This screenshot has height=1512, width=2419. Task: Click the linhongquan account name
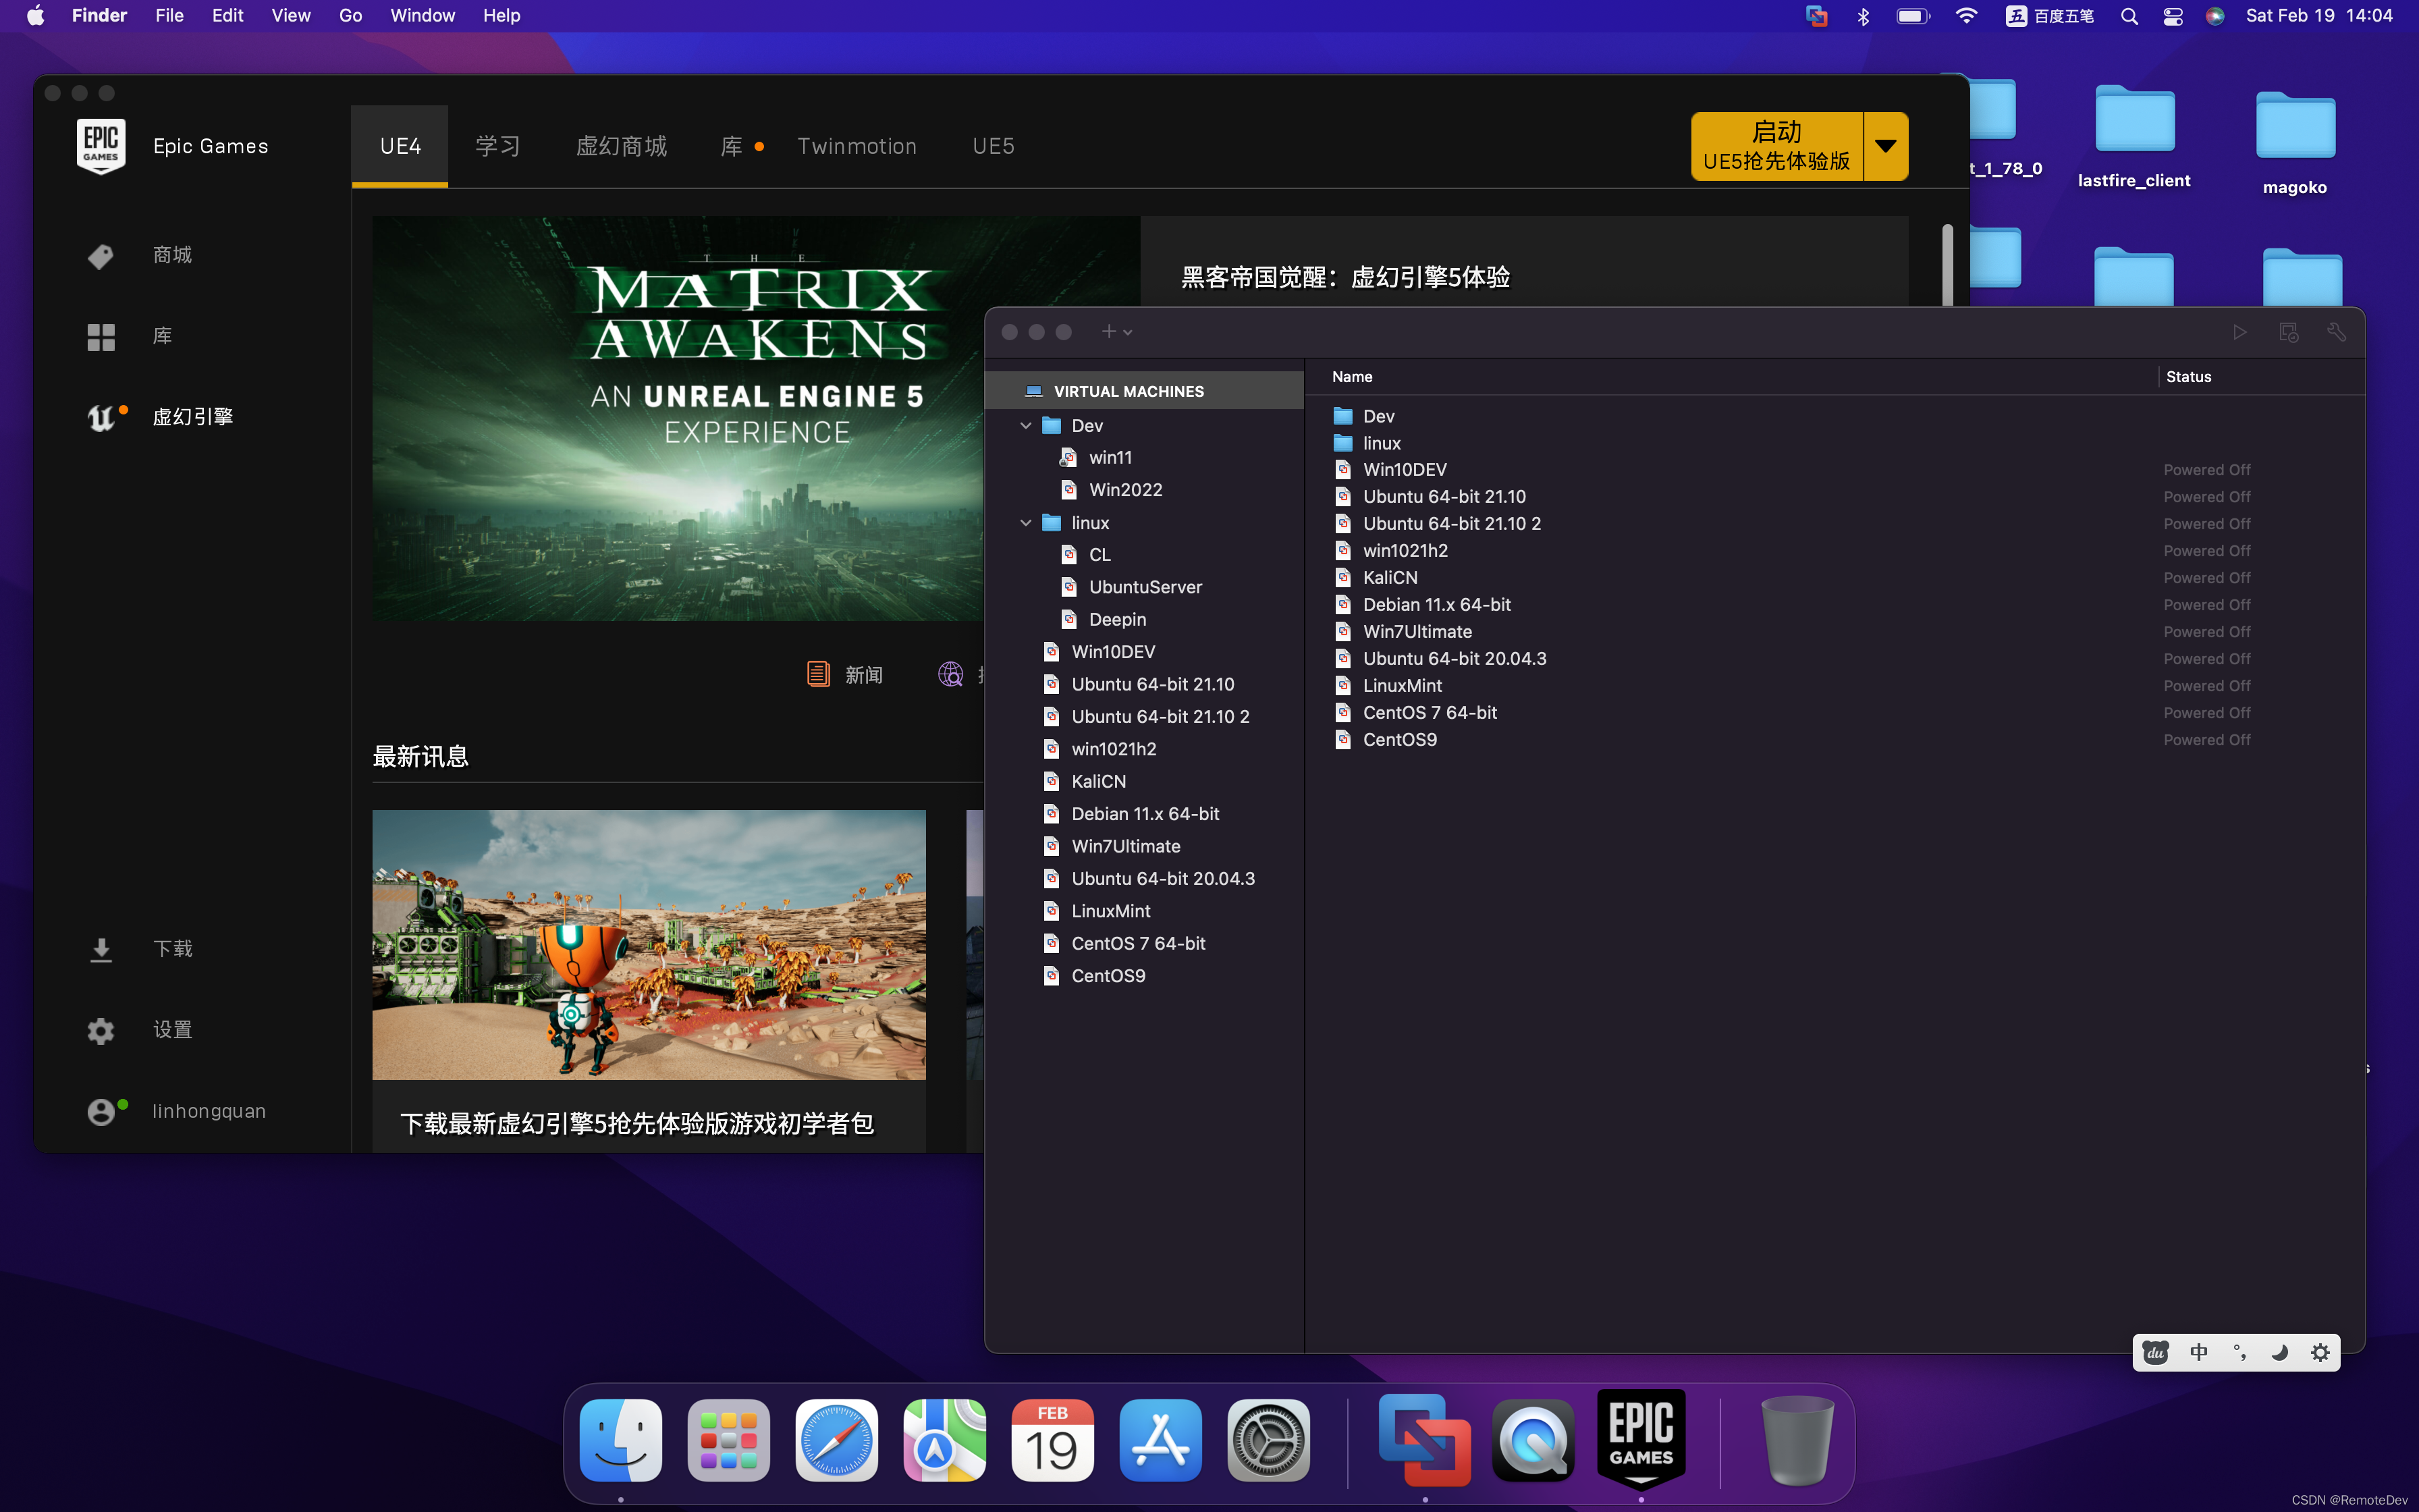209,1111
